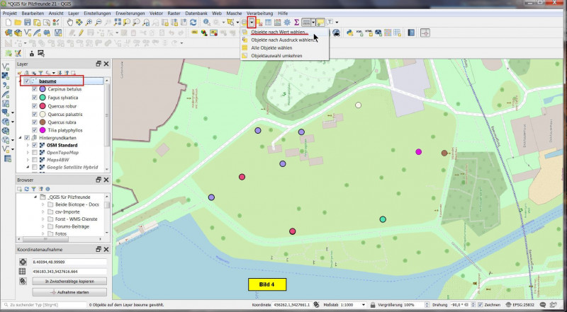Uncheck the Quercus robur category checkbox
This screenshot has height=312, width=567.
coord(34,106)
